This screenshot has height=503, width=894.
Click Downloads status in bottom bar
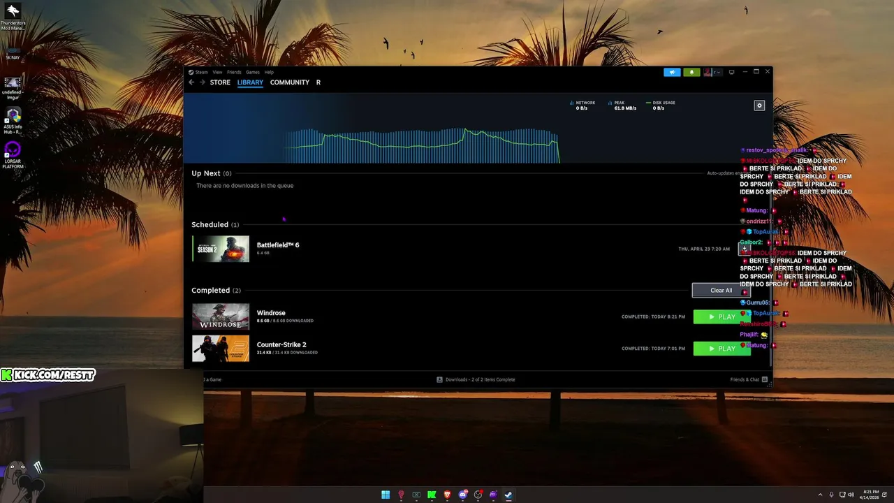[x=476, y=379]
